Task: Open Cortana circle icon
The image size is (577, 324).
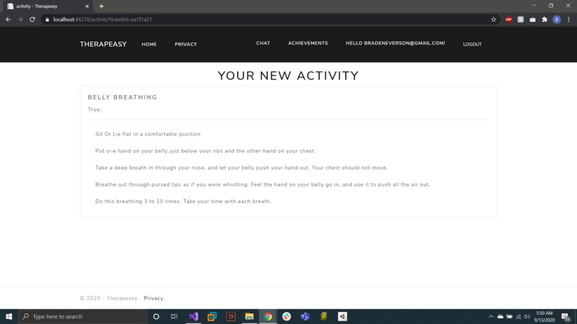Action: (x=156, y=317)
